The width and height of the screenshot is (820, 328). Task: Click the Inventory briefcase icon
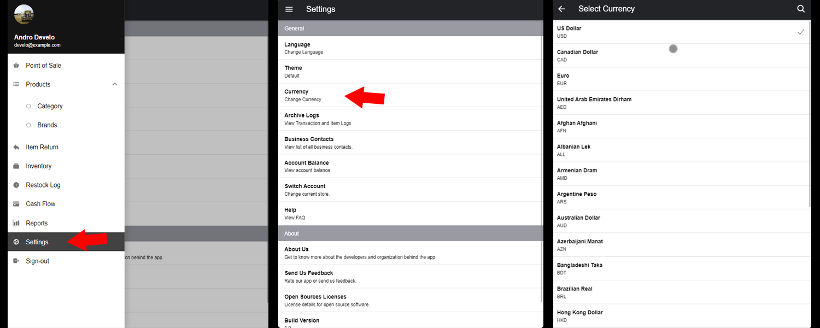point(16,166)
